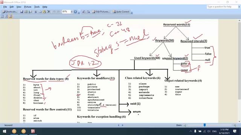Viewport: 241px width, 135px height.
Task: Go to next picture arrow in status bar
Action: pos(122,125)
